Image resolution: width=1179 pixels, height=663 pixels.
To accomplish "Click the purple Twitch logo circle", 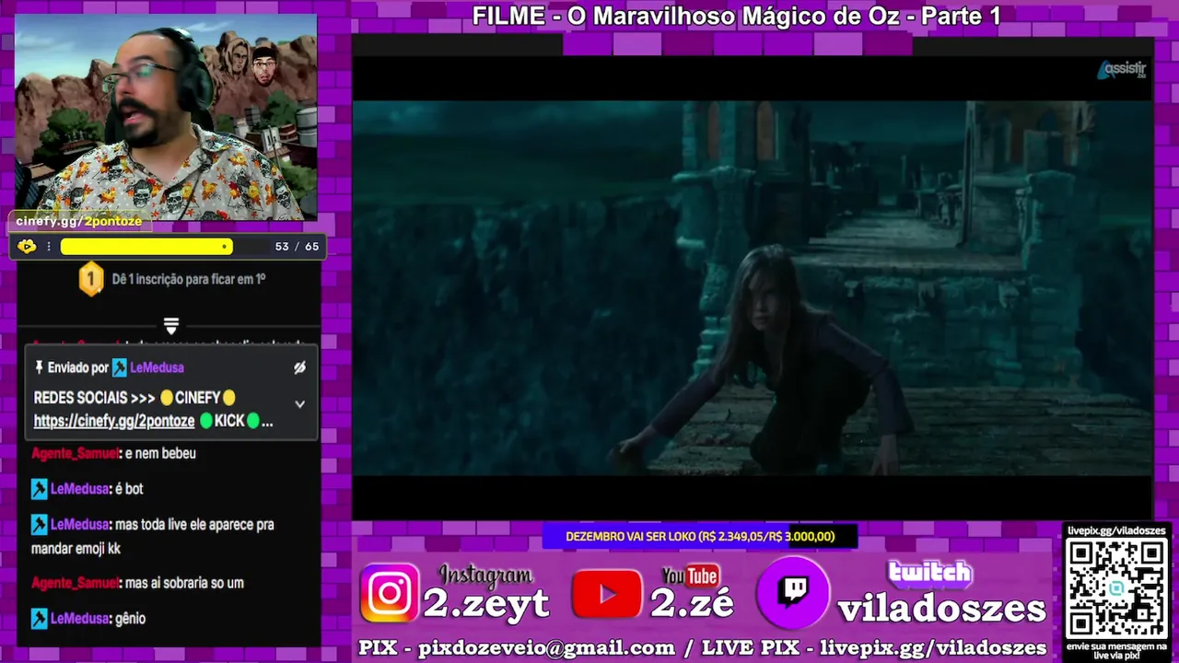I will (x=793, y=592).
